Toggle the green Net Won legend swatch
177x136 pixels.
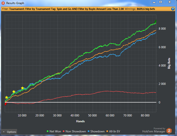[48, 131]
